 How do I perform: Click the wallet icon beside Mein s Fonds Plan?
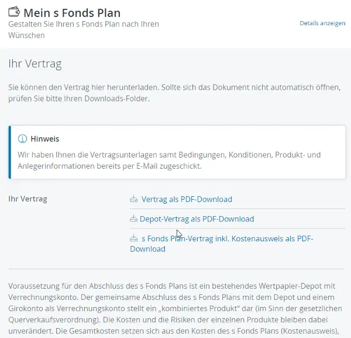click(14, 12)
